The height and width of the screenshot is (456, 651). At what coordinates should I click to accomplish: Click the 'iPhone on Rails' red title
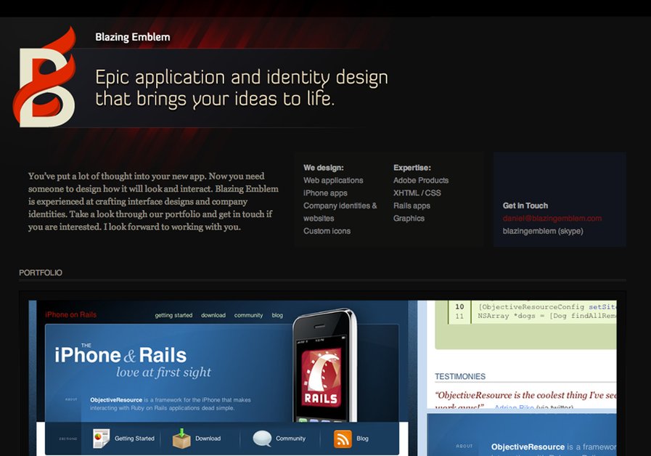click(x=71, y=315)
